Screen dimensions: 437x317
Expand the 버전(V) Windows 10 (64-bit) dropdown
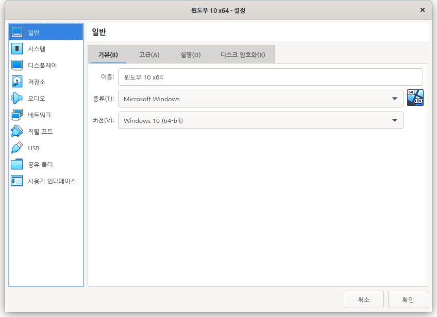[x=261, y=120]
